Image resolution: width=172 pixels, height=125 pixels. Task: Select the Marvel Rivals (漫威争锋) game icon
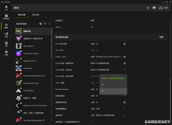point(19,31)
